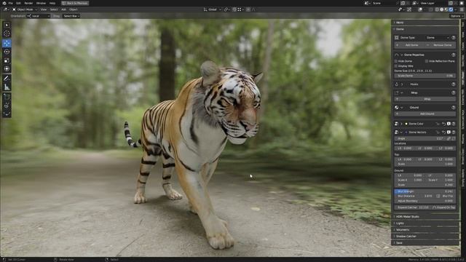Click the Hooks section icon
This screenshot has width=466, height=262.
click(x=396, y=84)
